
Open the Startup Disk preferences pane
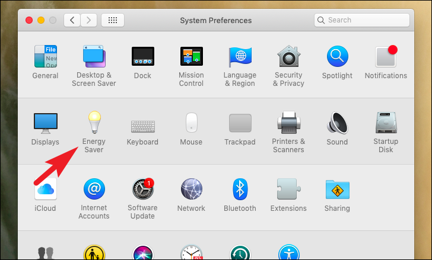coord(386,123)
